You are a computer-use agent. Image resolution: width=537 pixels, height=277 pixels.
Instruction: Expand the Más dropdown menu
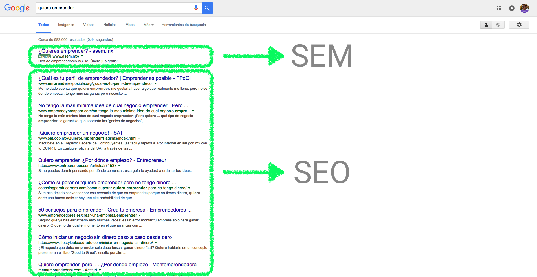(x=148, y=25)
